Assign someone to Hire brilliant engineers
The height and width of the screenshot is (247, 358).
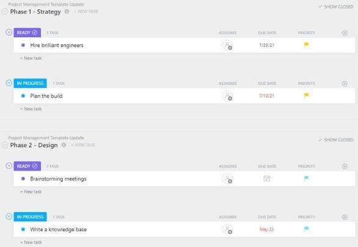[x=227, y=45]
